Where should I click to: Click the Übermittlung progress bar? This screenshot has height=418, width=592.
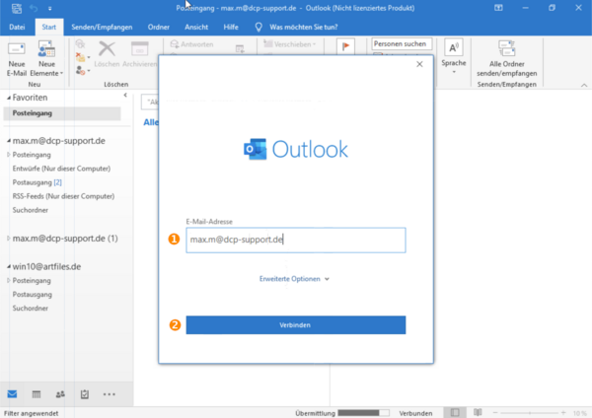pos(363,413)
